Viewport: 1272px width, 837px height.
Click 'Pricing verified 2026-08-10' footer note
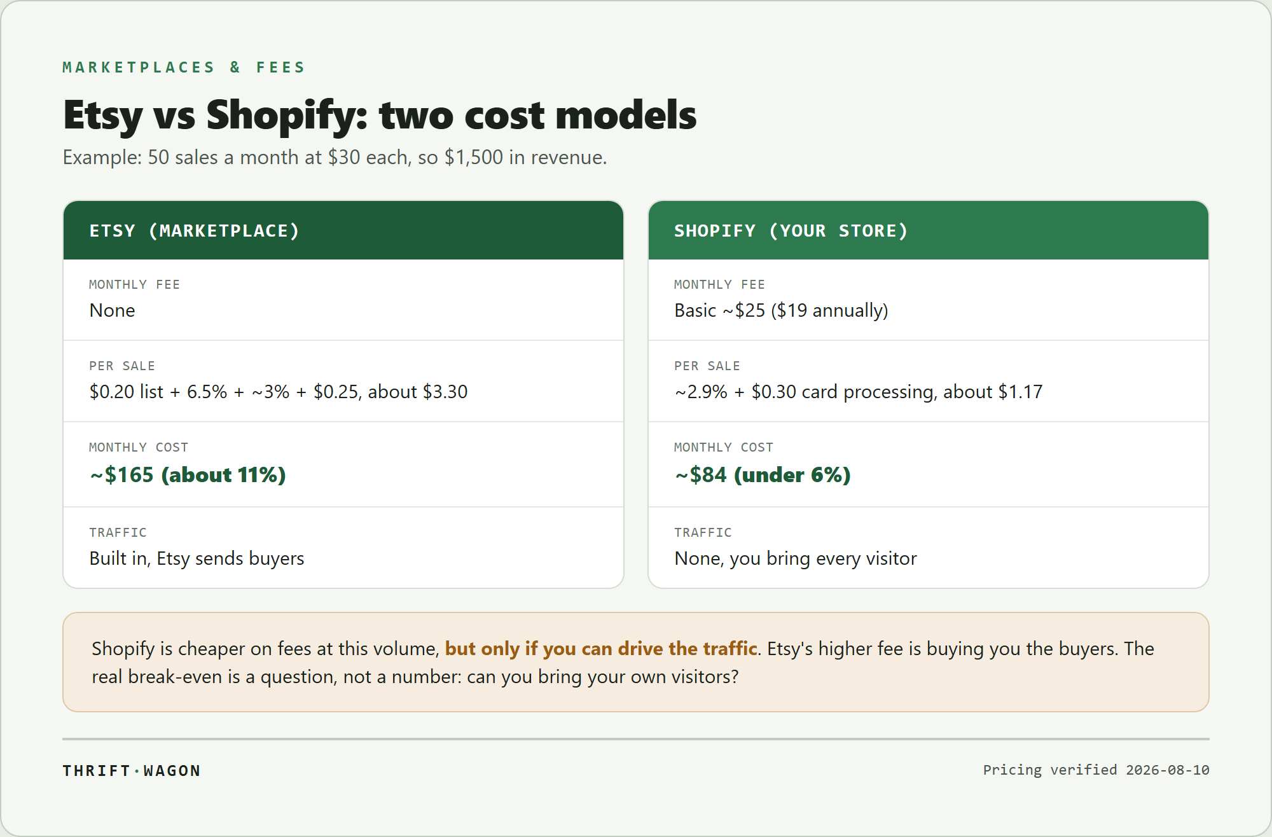[x=1096, y=770]
